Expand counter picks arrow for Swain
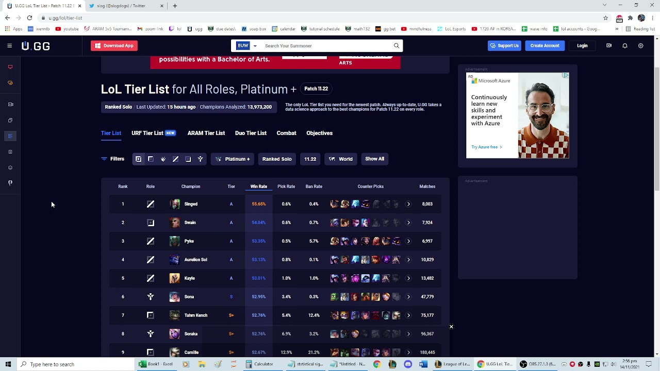This screenshot has height=371, width=660. point(408,223)
